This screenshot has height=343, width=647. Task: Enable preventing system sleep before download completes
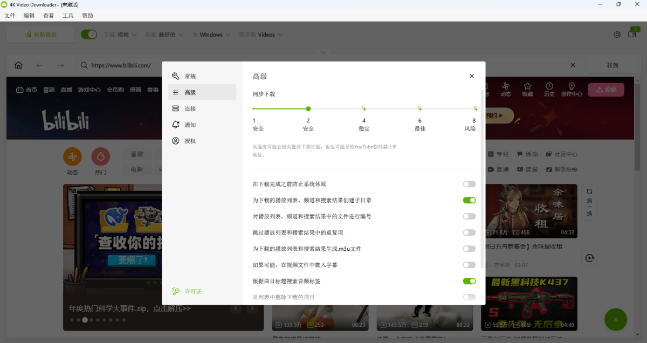[x=469, y=184]
